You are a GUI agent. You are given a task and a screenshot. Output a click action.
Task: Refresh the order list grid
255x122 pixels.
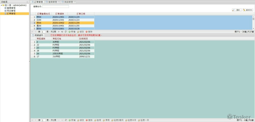click(x=66, y=32)
